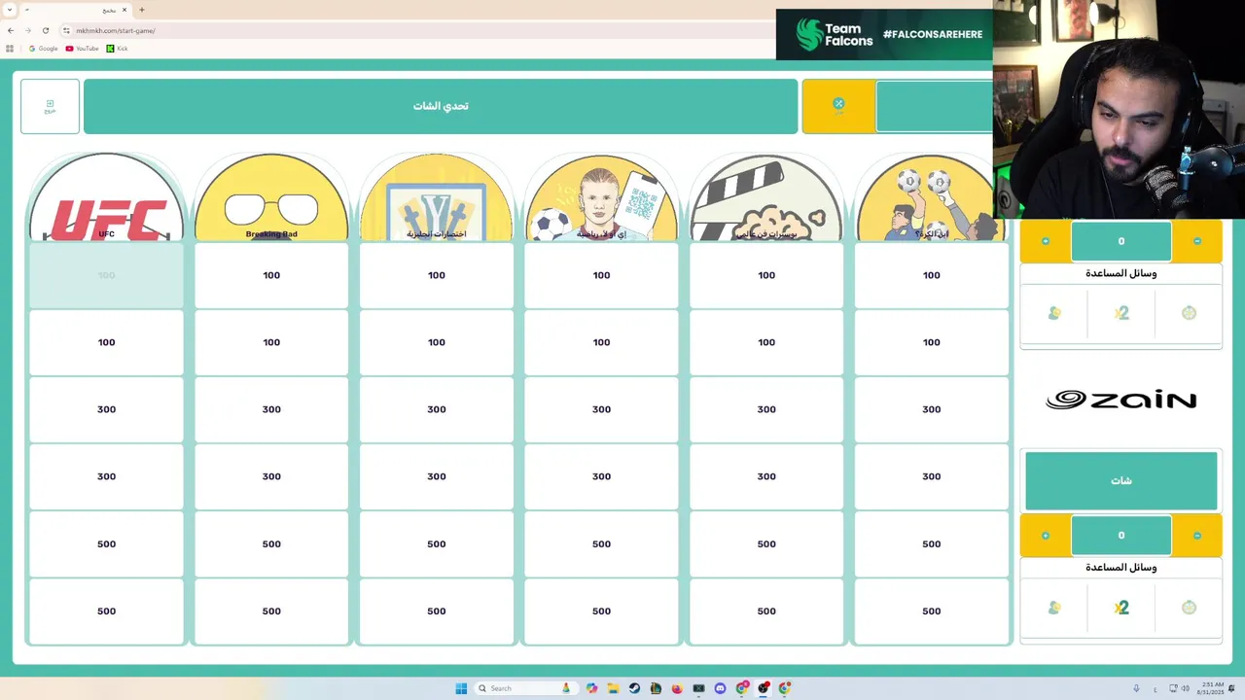Use the x2 helper above the Zain logo

(1121, 313)
